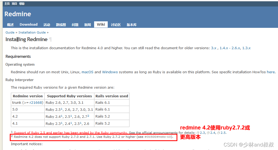
Task: Click the external link icon before 2.3
Action: pos(198,133)
